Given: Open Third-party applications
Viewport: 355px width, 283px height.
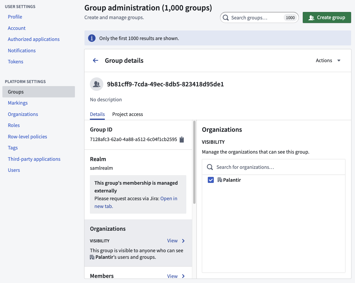Looking at the screenshot, I should pyautogui.click(x=34, y=159).
